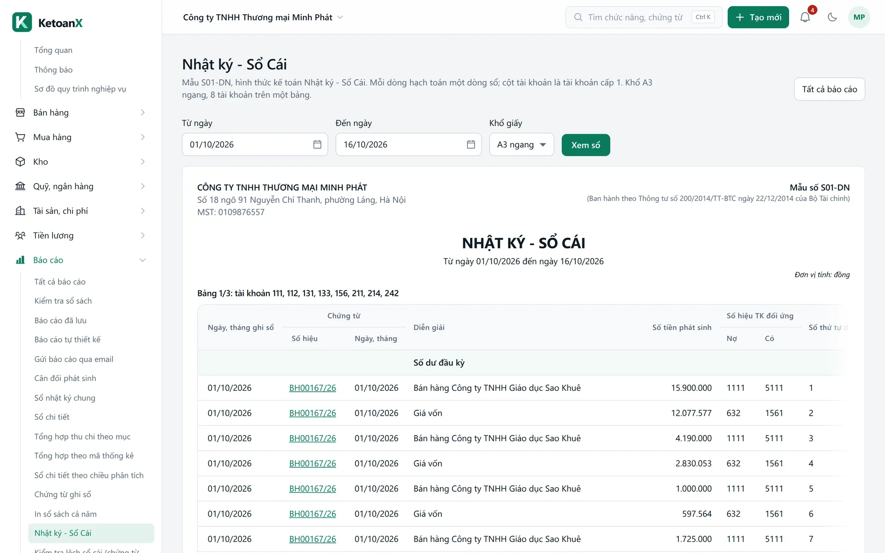Open the Từ ngày calendar picker icon
Viewport: 885px width, 553px height.
[317, 145]
